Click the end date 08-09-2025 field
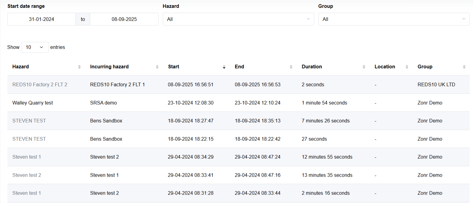473x203 pixels. 124,19
